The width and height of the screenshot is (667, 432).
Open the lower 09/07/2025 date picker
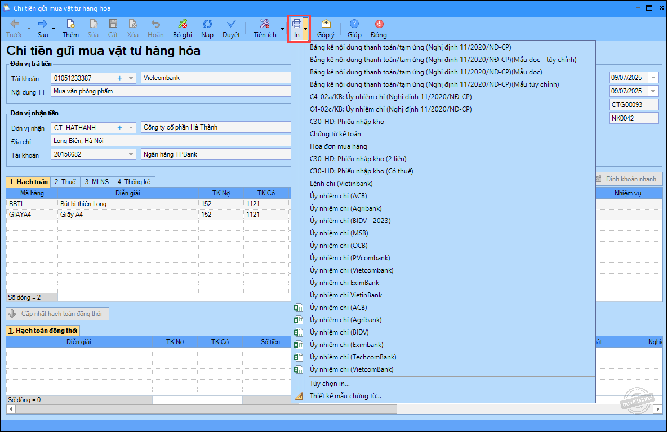coord(653,91)
